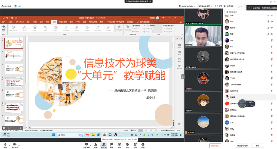Open animation start timing combo box
The height and width of the screenshot is (149, 277).
click(x=156, y=26)
